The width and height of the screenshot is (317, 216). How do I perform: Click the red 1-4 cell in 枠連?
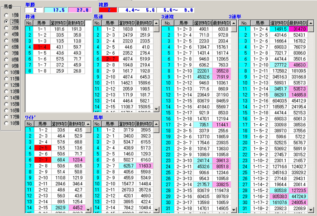click(x=42, y=47)
